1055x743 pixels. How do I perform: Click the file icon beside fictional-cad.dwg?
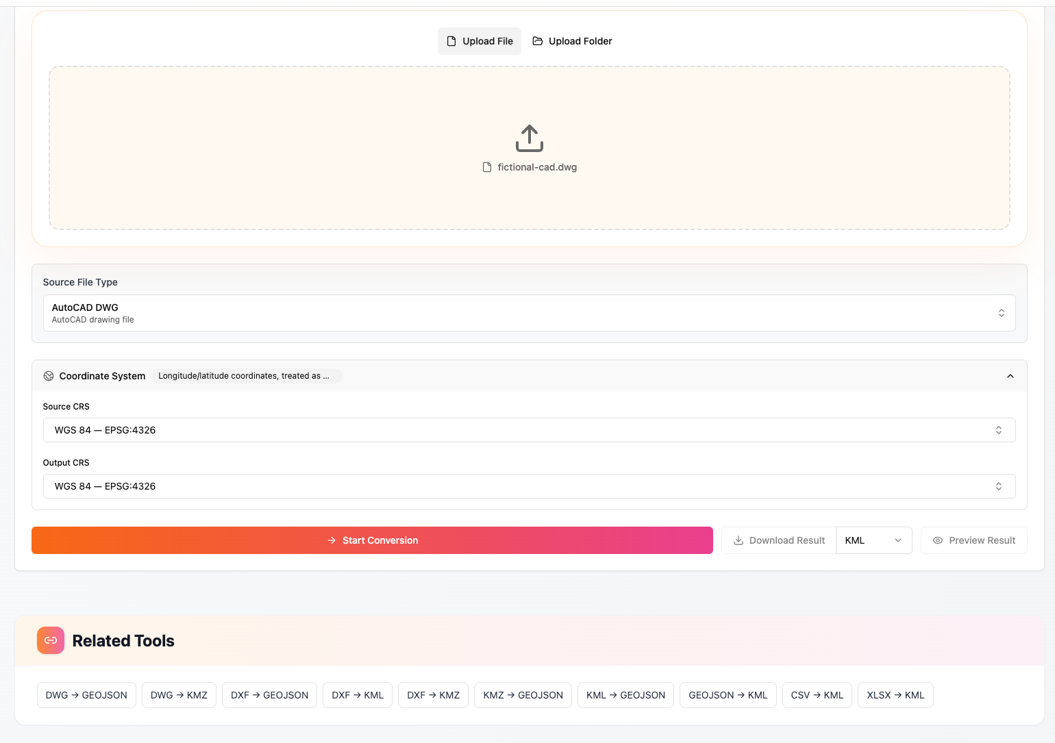coord(487,167)
